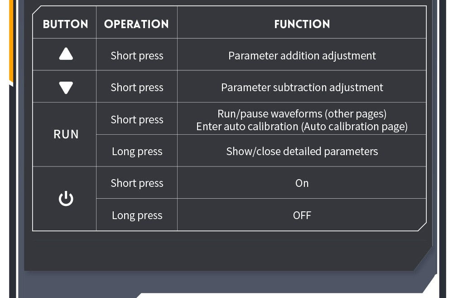This screenshot has width=453, height=298.
Task: Select the FUNCTION column header
Action: pos(302,24)
